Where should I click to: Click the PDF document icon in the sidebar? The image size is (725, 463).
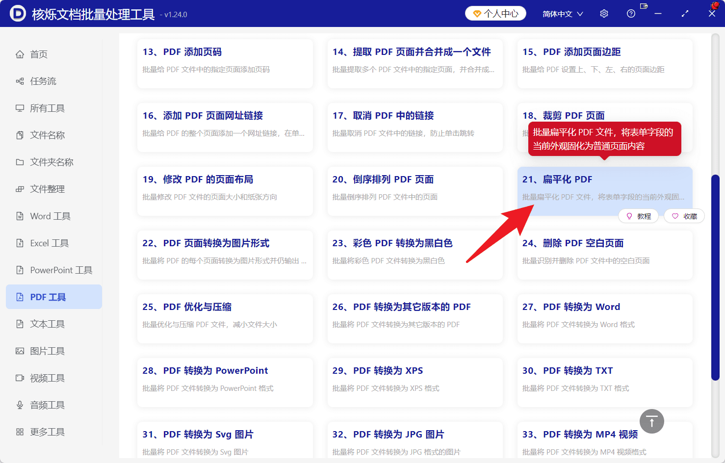pyautogui.click(x=20, y=297)
